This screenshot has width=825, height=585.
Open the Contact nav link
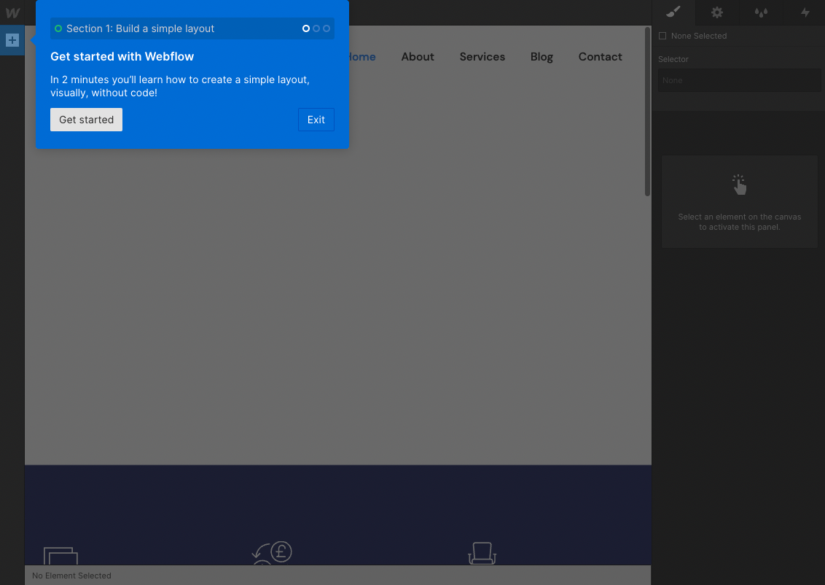[x=600, y=57]
